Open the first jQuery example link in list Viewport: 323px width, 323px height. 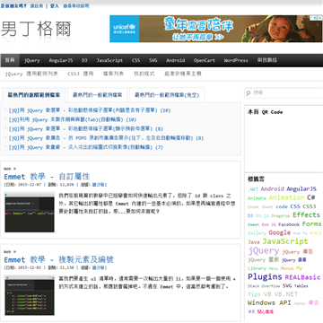[90, 110]
